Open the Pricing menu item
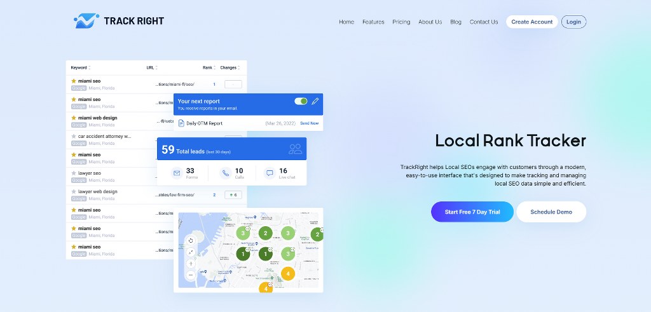The image size is (651, 312). tap(401, 22)
